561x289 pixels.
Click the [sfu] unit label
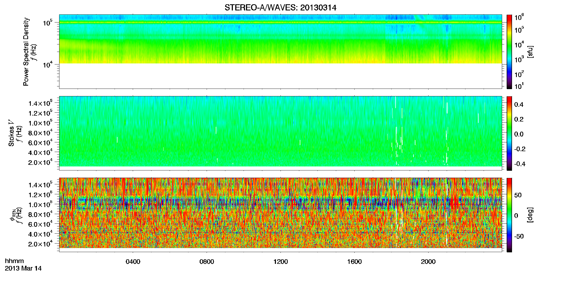coord(530,52)
